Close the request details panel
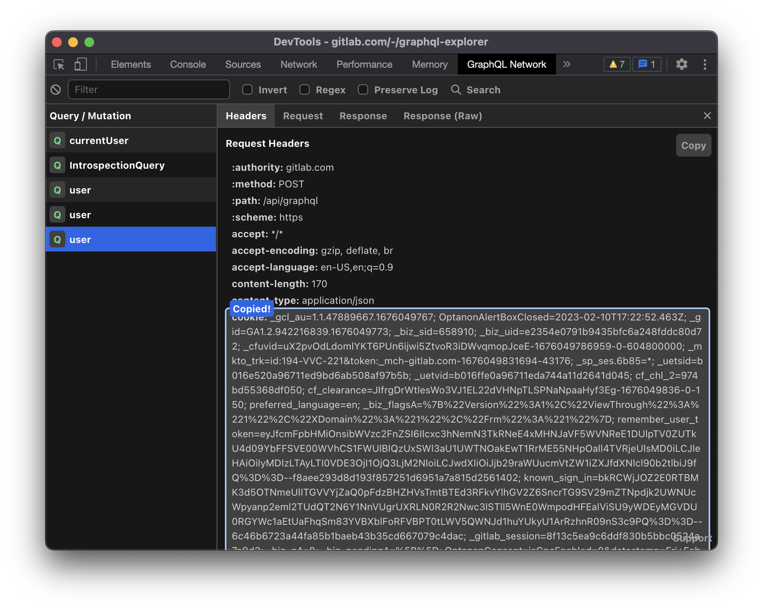Image resolution: width=763 pixels, height=610 pixels. point(707,116)
